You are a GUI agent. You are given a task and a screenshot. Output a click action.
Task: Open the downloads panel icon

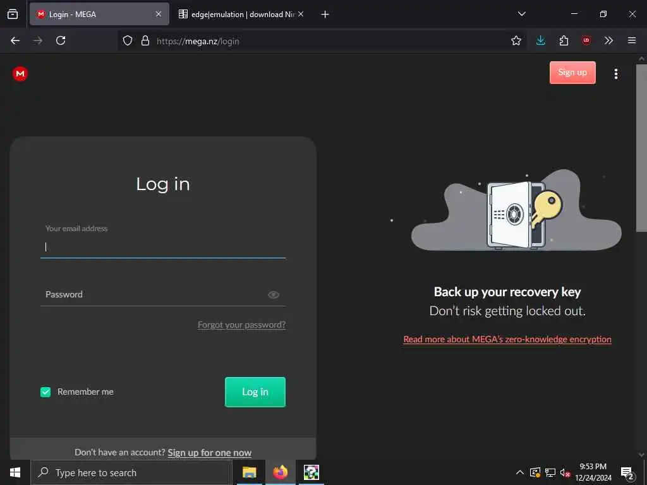pos(541,40)
